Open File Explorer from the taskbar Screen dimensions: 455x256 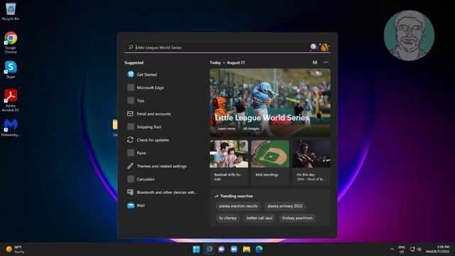coord(247,249)
